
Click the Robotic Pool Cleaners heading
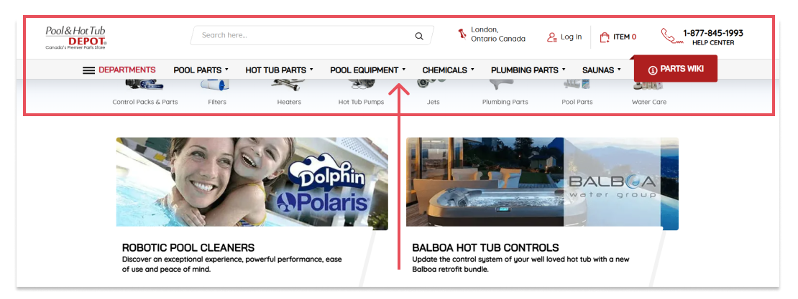pyautogui.click(x=188, y=247)
